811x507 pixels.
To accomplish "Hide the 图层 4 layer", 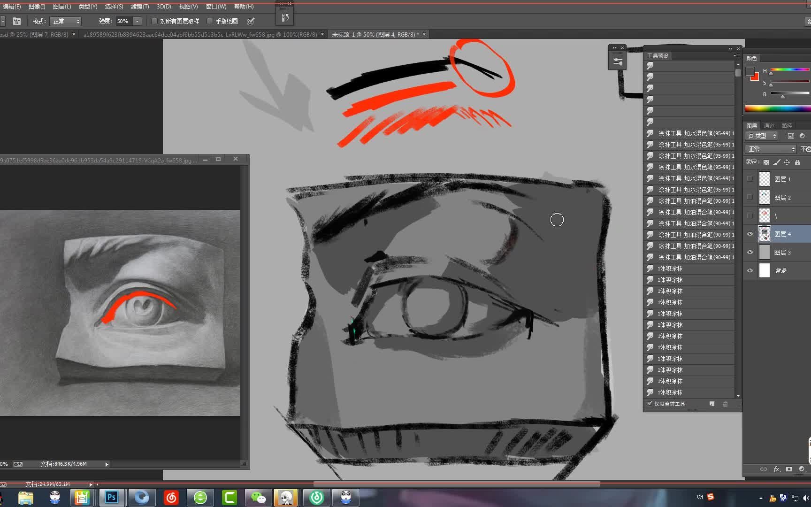I will (x=750, y=234).
